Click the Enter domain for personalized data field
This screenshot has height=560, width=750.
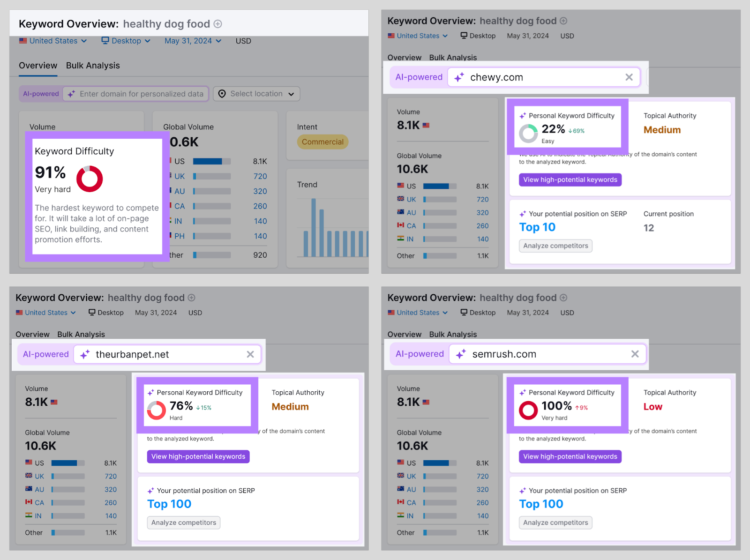[136, 94]
